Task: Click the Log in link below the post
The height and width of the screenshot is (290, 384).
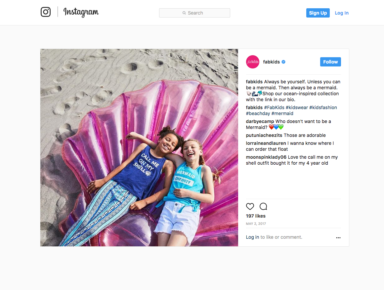Action: [252, 237]
